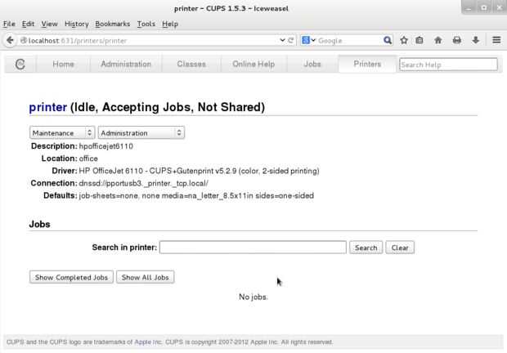
Task: Open the Classes tab
Action: [191, 64]
